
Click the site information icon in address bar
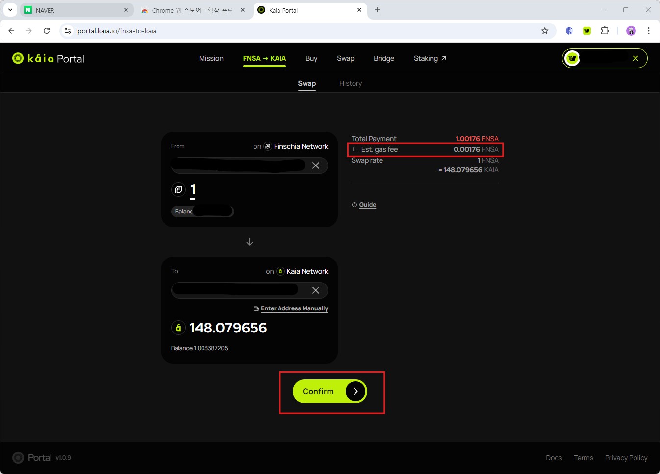point(68,31)
